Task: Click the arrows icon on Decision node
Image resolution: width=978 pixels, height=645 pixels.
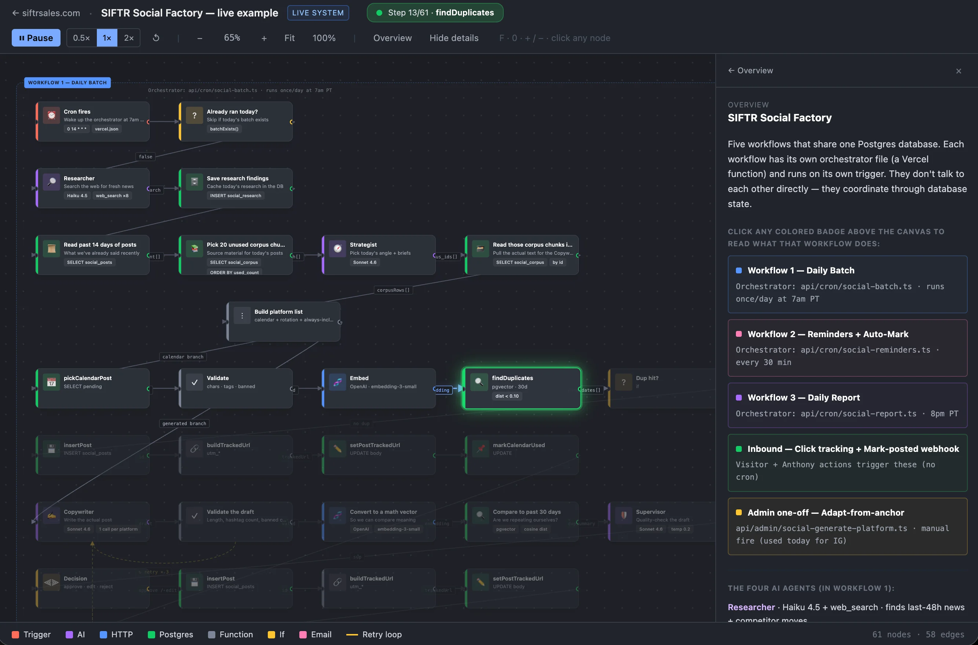Action: click(51, 582)
